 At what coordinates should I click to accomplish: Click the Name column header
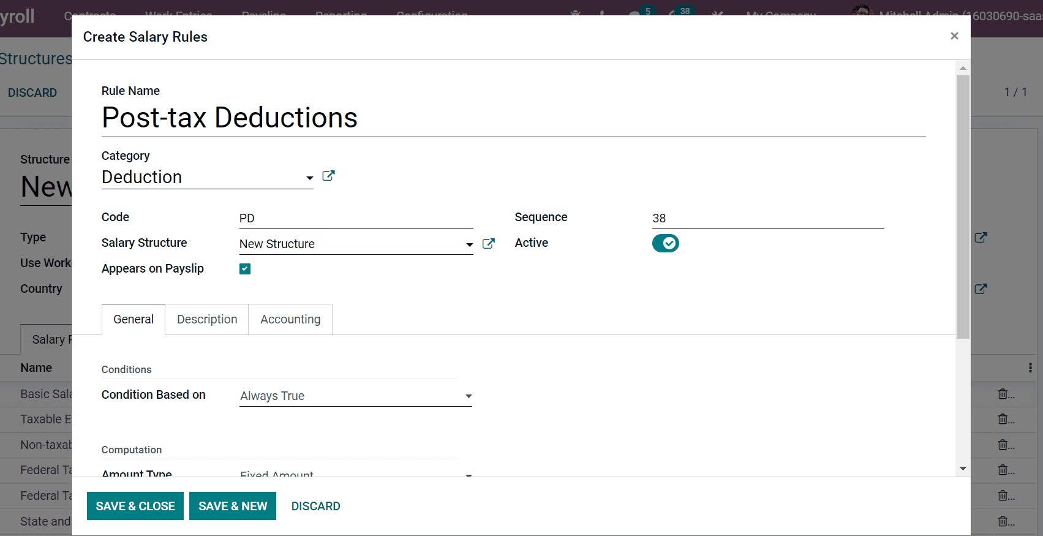(x=36, y=368)
